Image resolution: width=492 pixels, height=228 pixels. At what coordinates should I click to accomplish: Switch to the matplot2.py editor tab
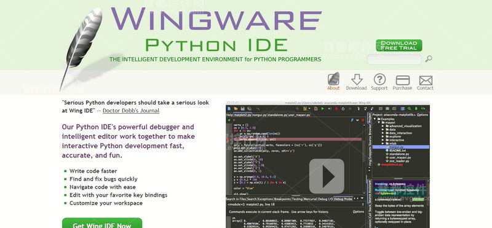242,115
